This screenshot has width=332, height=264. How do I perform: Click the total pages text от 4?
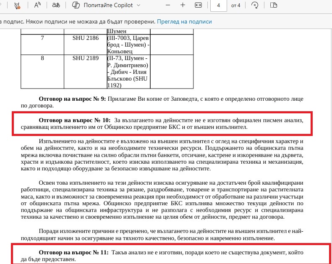(x=235, y=5)
